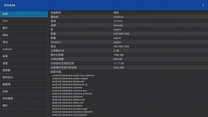
Task: Select android.hardware.audio.low_latency entry
Action: click(x=73, y=75)
